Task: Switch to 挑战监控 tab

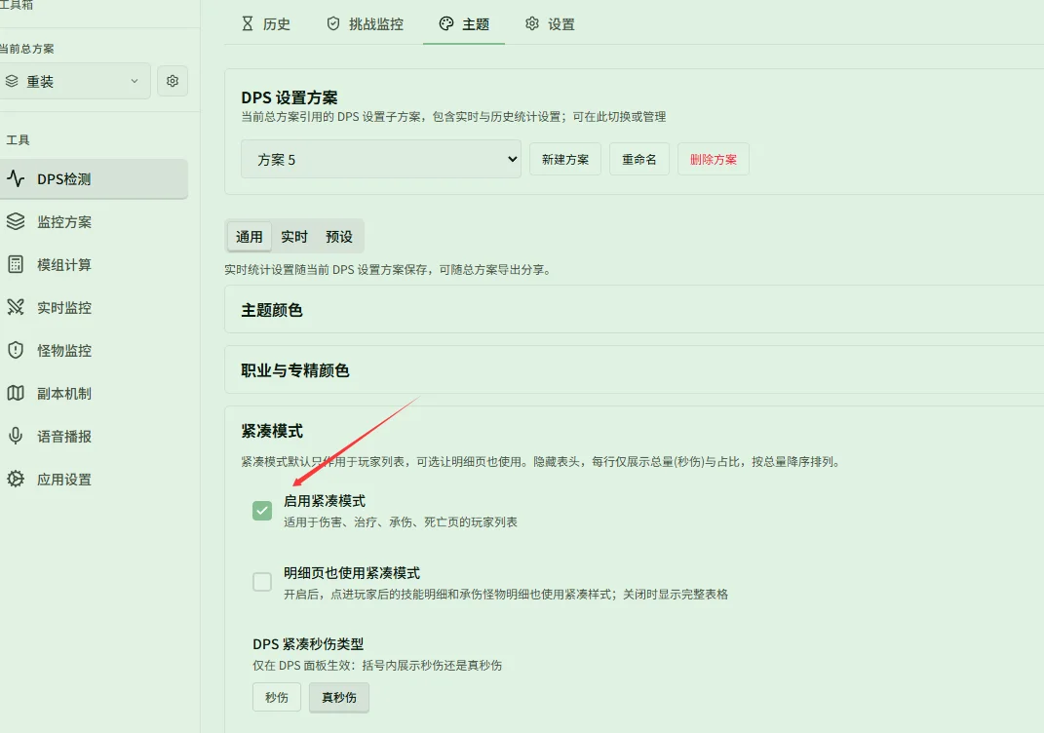Action: (x=365, y=24)
